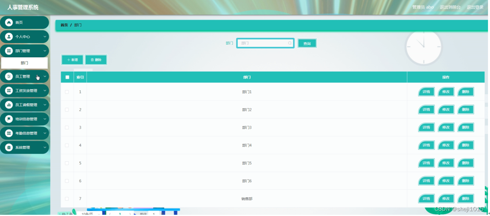Click 删除 for row 部门1
Image resolution: width=490 pixels, height=216 pixels.
pos(466,92)
